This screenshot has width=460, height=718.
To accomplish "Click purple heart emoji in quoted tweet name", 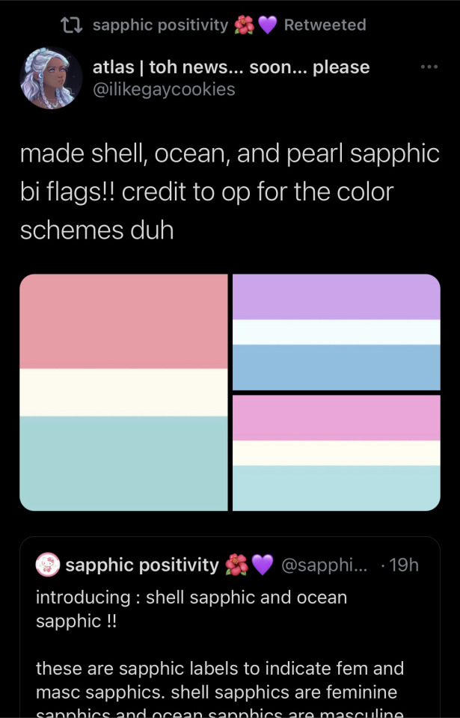I will click(x=262, y=565).
